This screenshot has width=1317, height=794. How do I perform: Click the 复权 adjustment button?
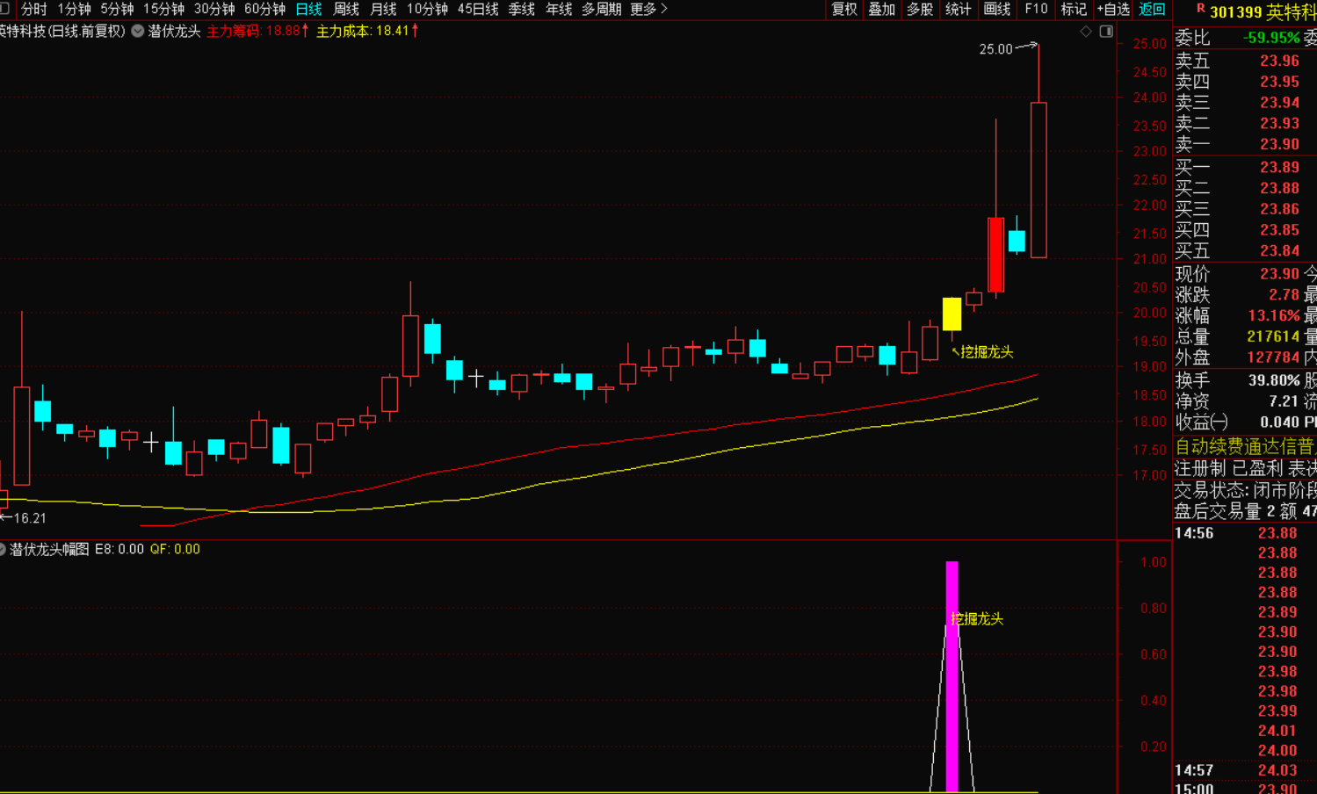pyautogui.click(x=844, y=9)
